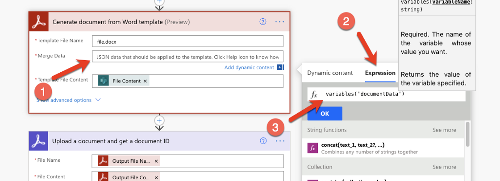Click PDF icon in Output File Content token

pyautogui.click(x=103, y=177)
